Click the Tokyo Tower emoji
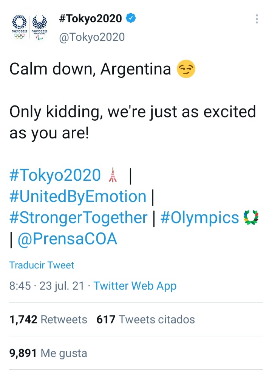Viewport: 272px width, 372px height. pyautogui.click(x=112, y=175)
